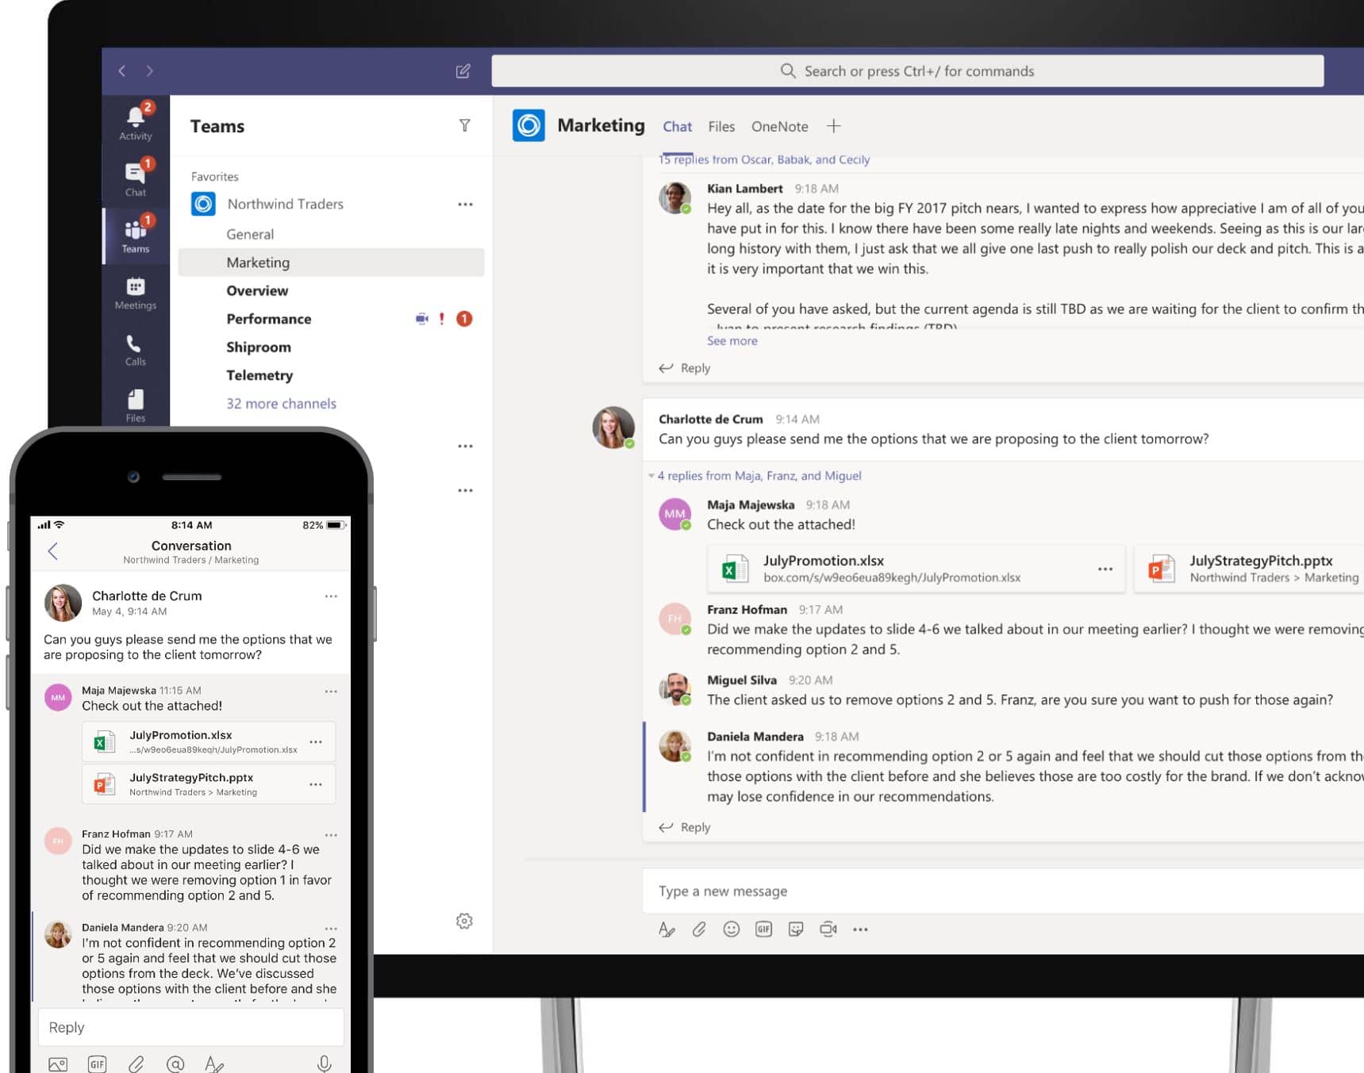1364x1073 pixels.
Task: Open options for Franz Hofman's phone message
Action: tap(331, 835)
